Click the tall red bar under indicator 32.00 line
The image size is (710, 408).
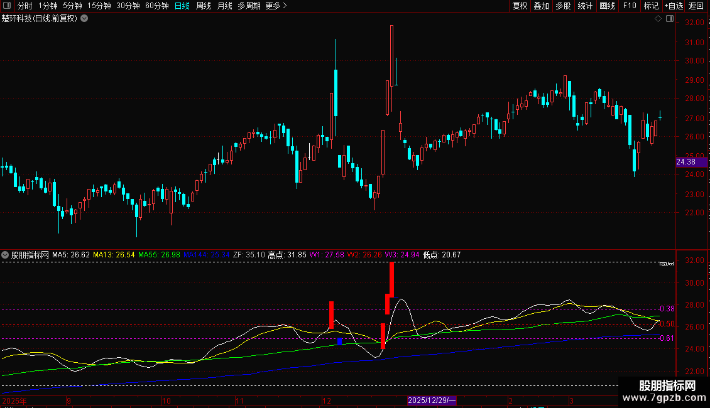click(x=391, y=279)
